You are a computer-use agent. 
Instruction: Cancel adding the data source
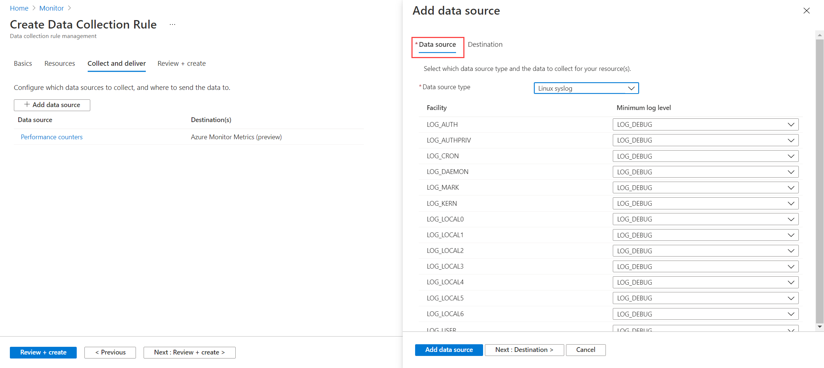pos(585,350)
